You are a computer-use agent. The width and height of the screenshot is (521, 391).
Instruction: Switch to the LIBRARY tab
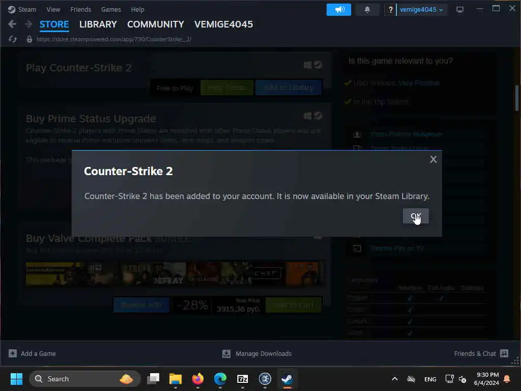click(x=98, y=24)
